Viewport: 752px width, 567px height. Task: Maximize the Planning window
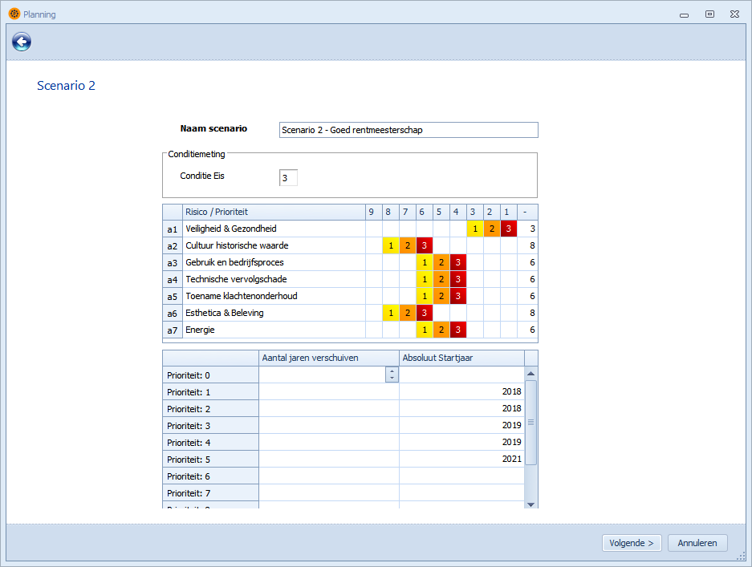pyautogui.click(x=709, y=14)
